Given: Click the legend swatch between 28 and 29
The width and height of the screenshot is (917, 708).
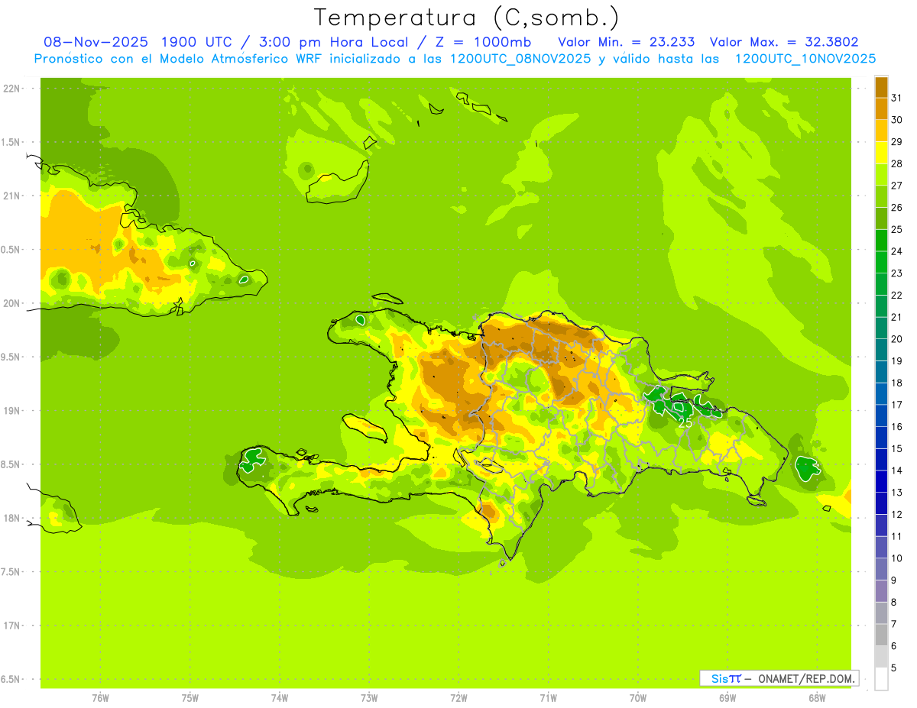Looking at the screenshot, I should [x=881, y=153].
